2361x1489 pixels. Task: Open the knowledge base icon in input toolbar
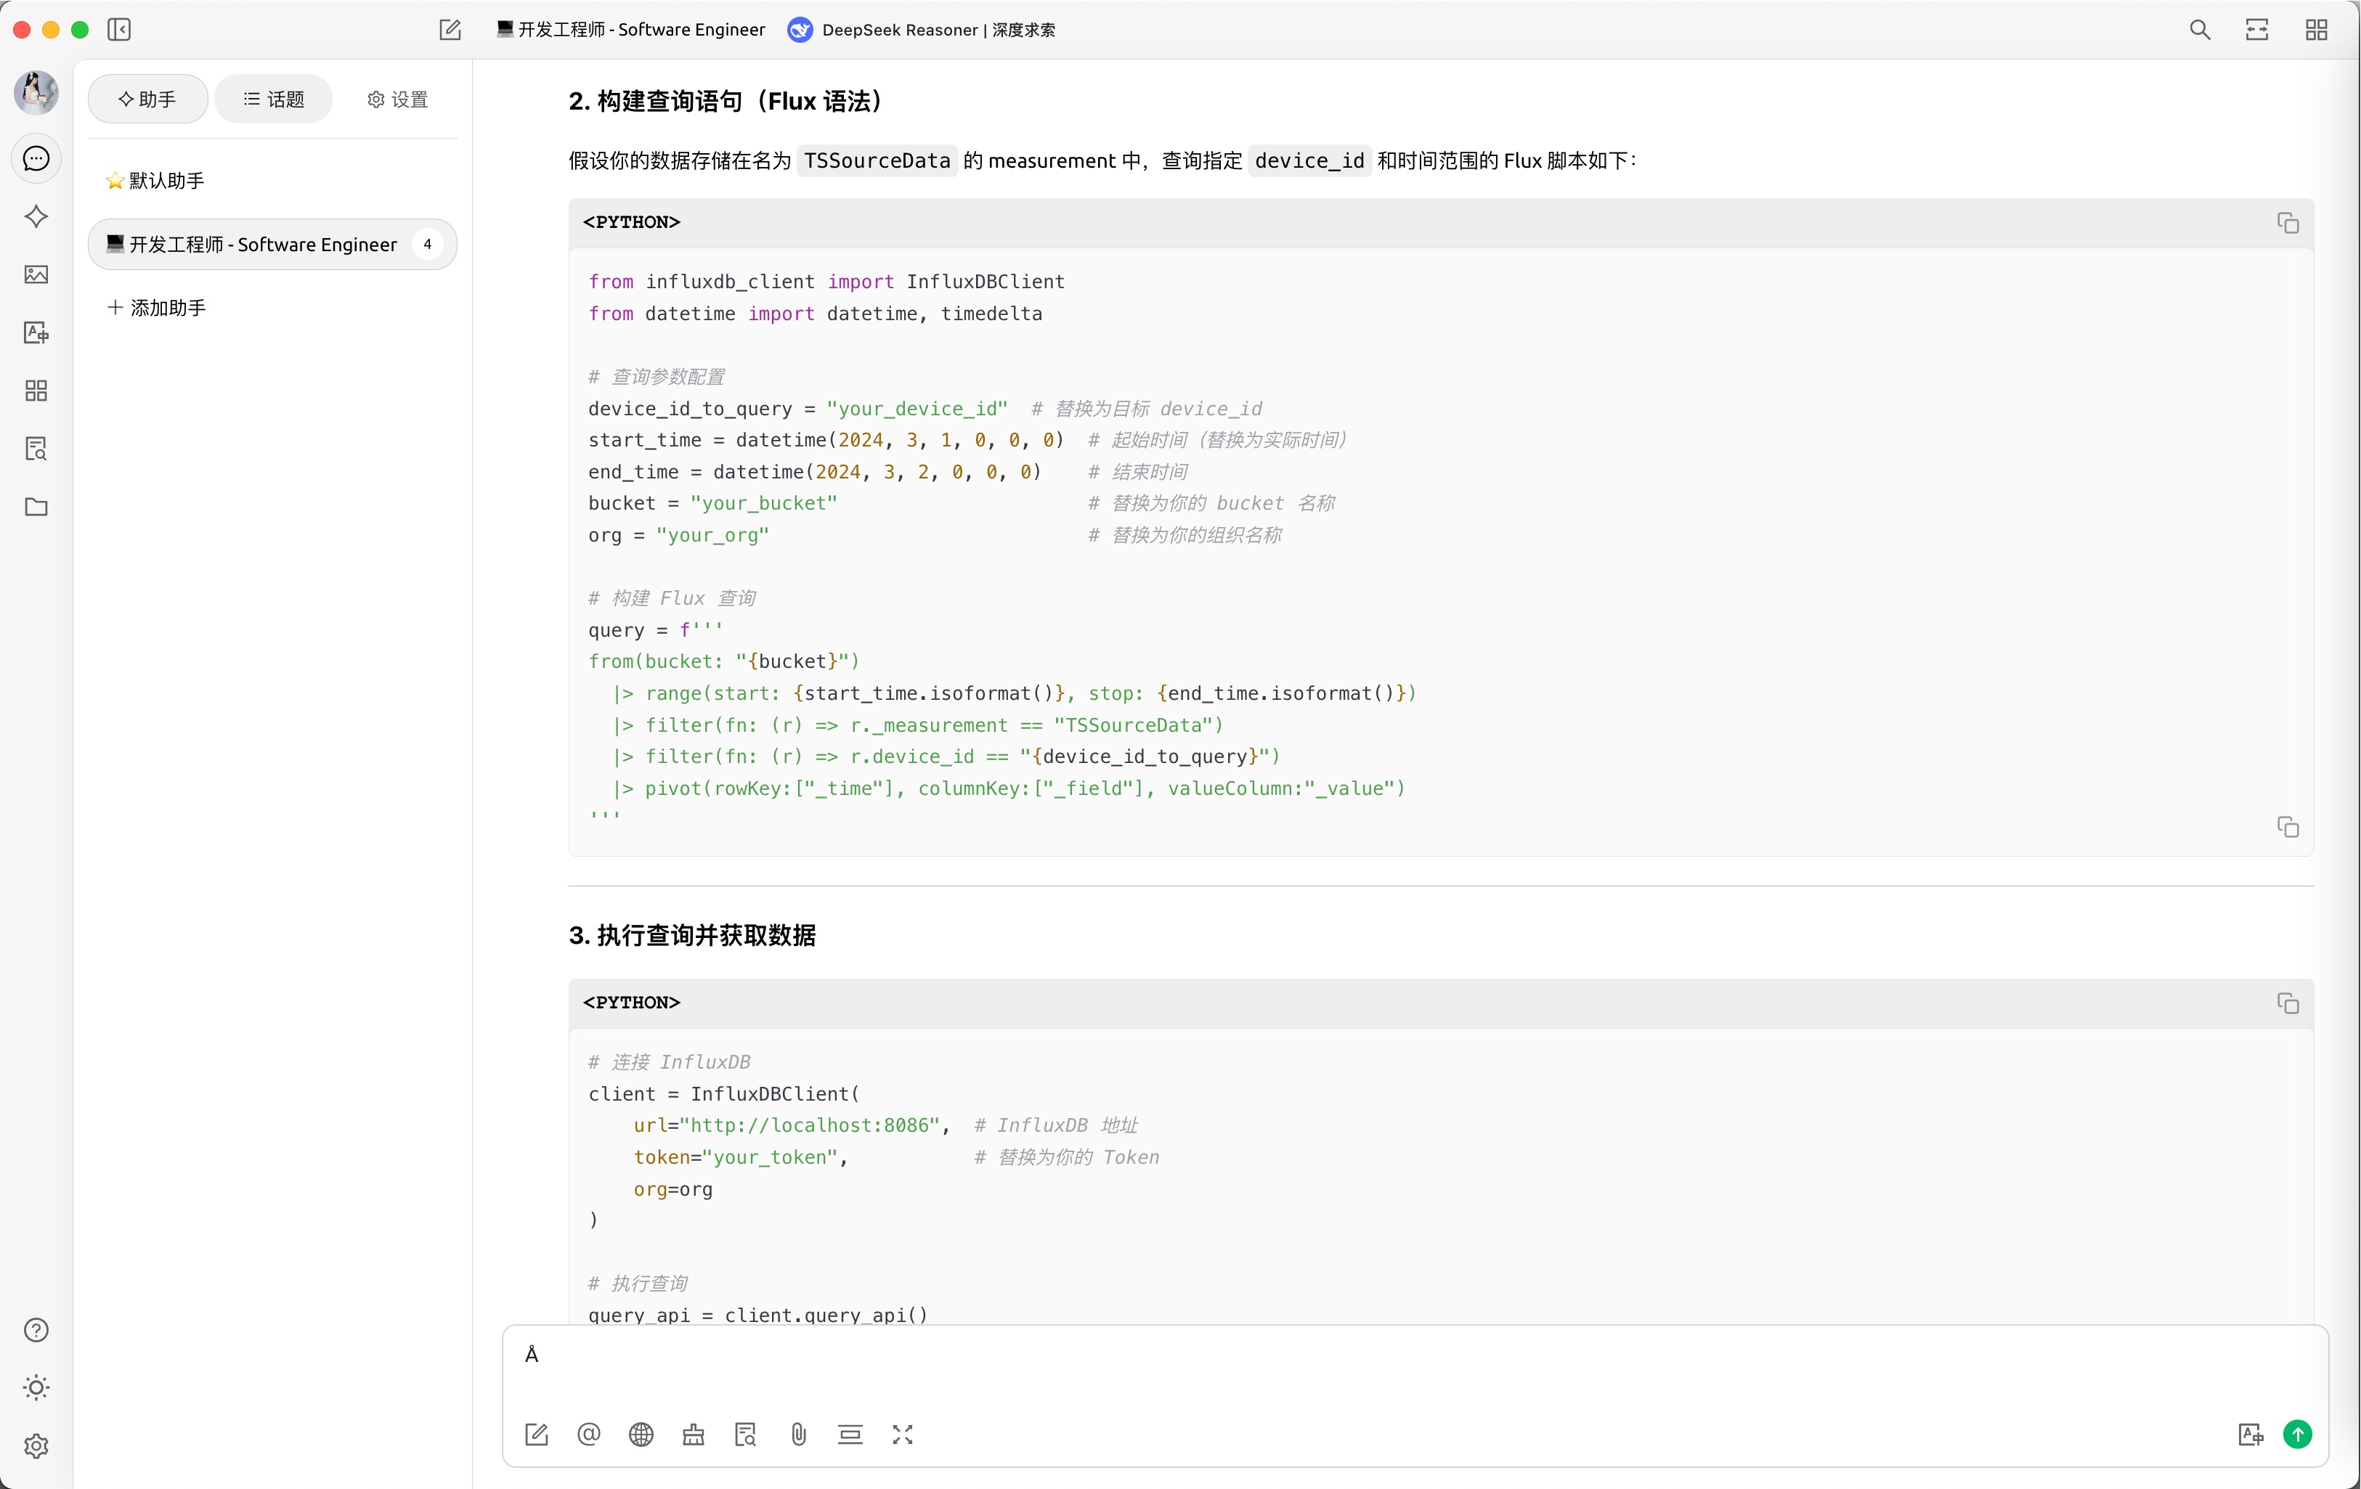745,1435
